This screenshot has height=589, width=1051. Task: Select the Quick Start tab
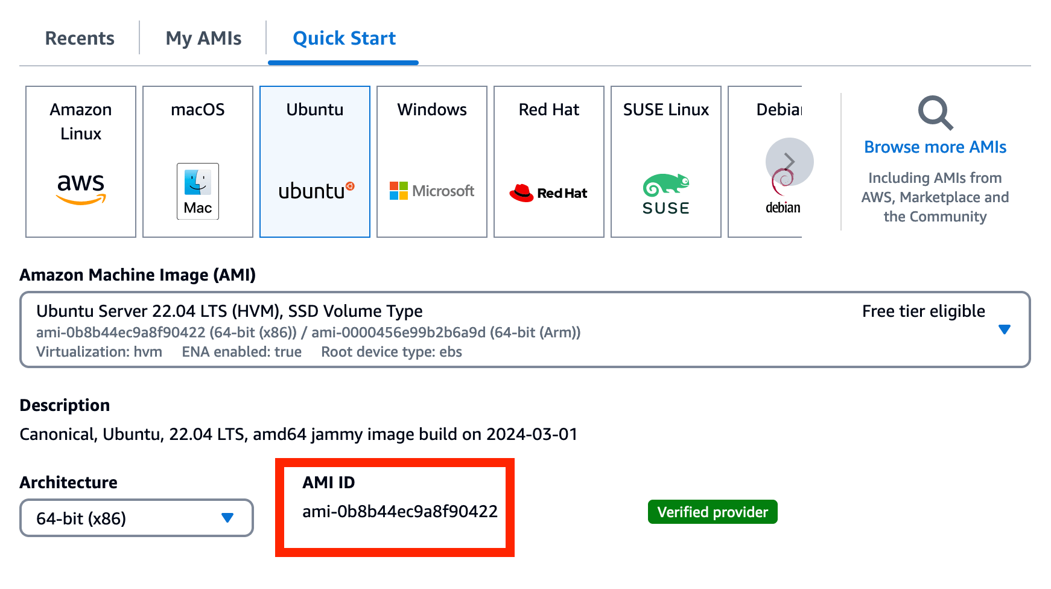pyautogui.click(x=344, y=38)
